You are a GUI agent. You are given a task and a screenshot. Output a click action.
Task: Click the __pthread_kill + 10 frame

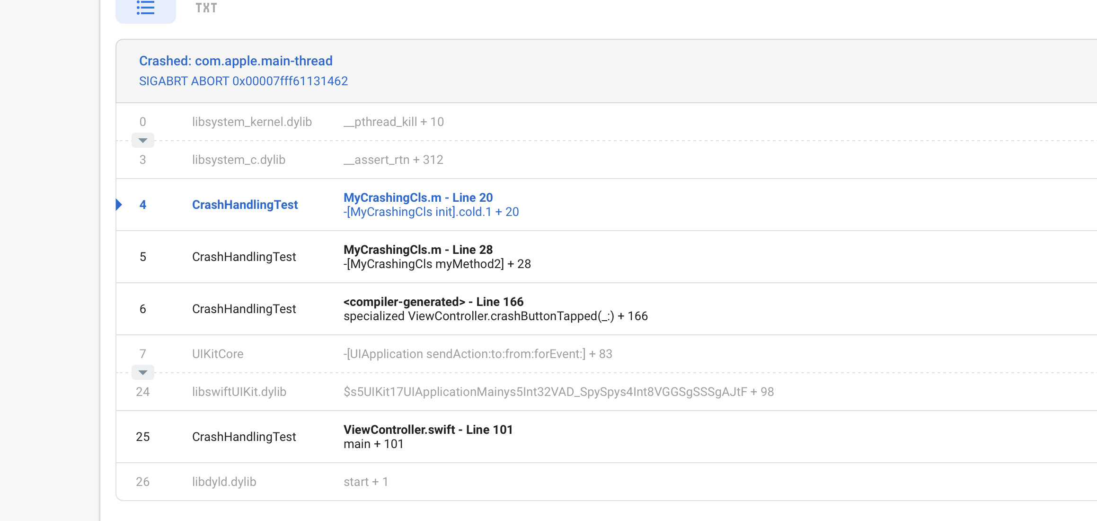click(x=393, y=122)
